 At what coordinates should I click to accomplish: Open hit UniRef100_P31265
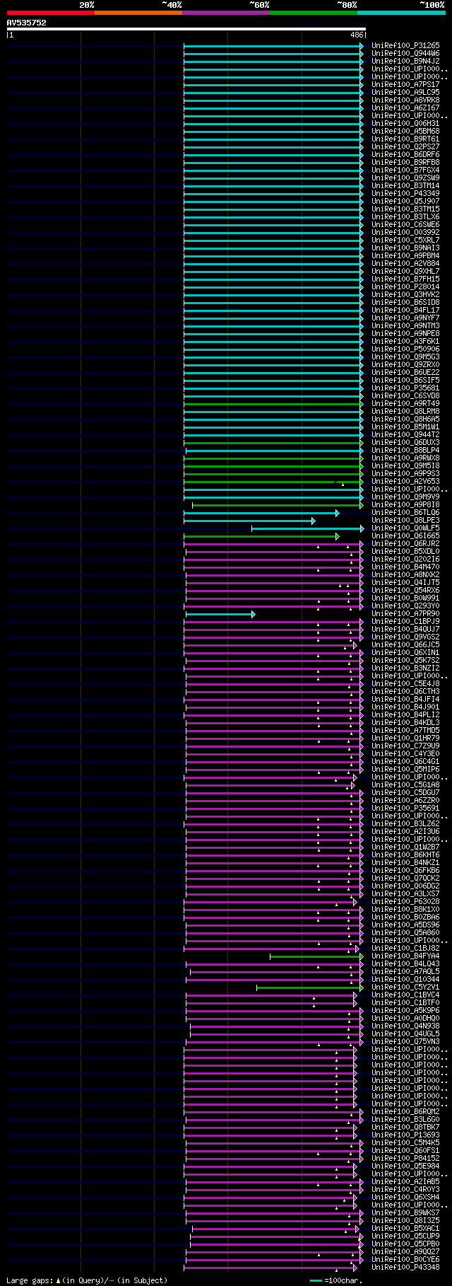coord(405,46)
